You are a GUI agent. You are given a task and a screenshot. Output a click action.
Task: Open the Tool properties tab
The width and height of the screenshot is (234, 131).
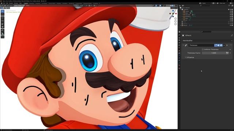coord(179,35)
